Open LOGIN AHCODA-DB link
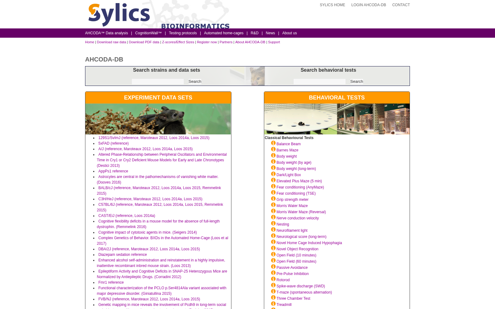The height and width of the screenshot is (309, 495). [369, 5]
